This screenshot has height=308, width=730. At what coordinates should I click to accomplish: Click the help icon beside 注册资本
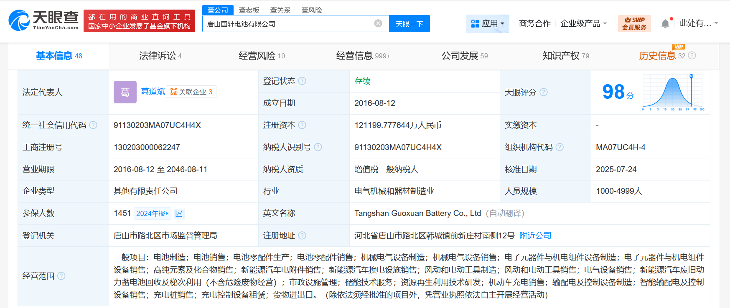[302, 125]
